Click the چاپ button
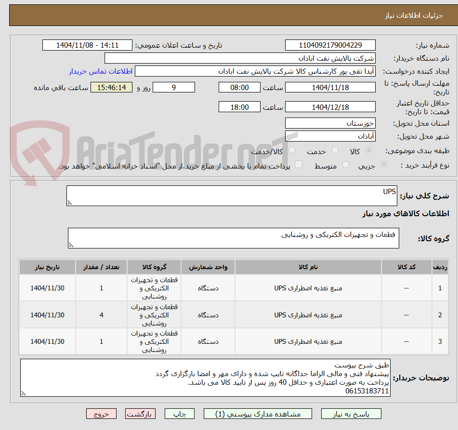 click(x=179, y=414)
